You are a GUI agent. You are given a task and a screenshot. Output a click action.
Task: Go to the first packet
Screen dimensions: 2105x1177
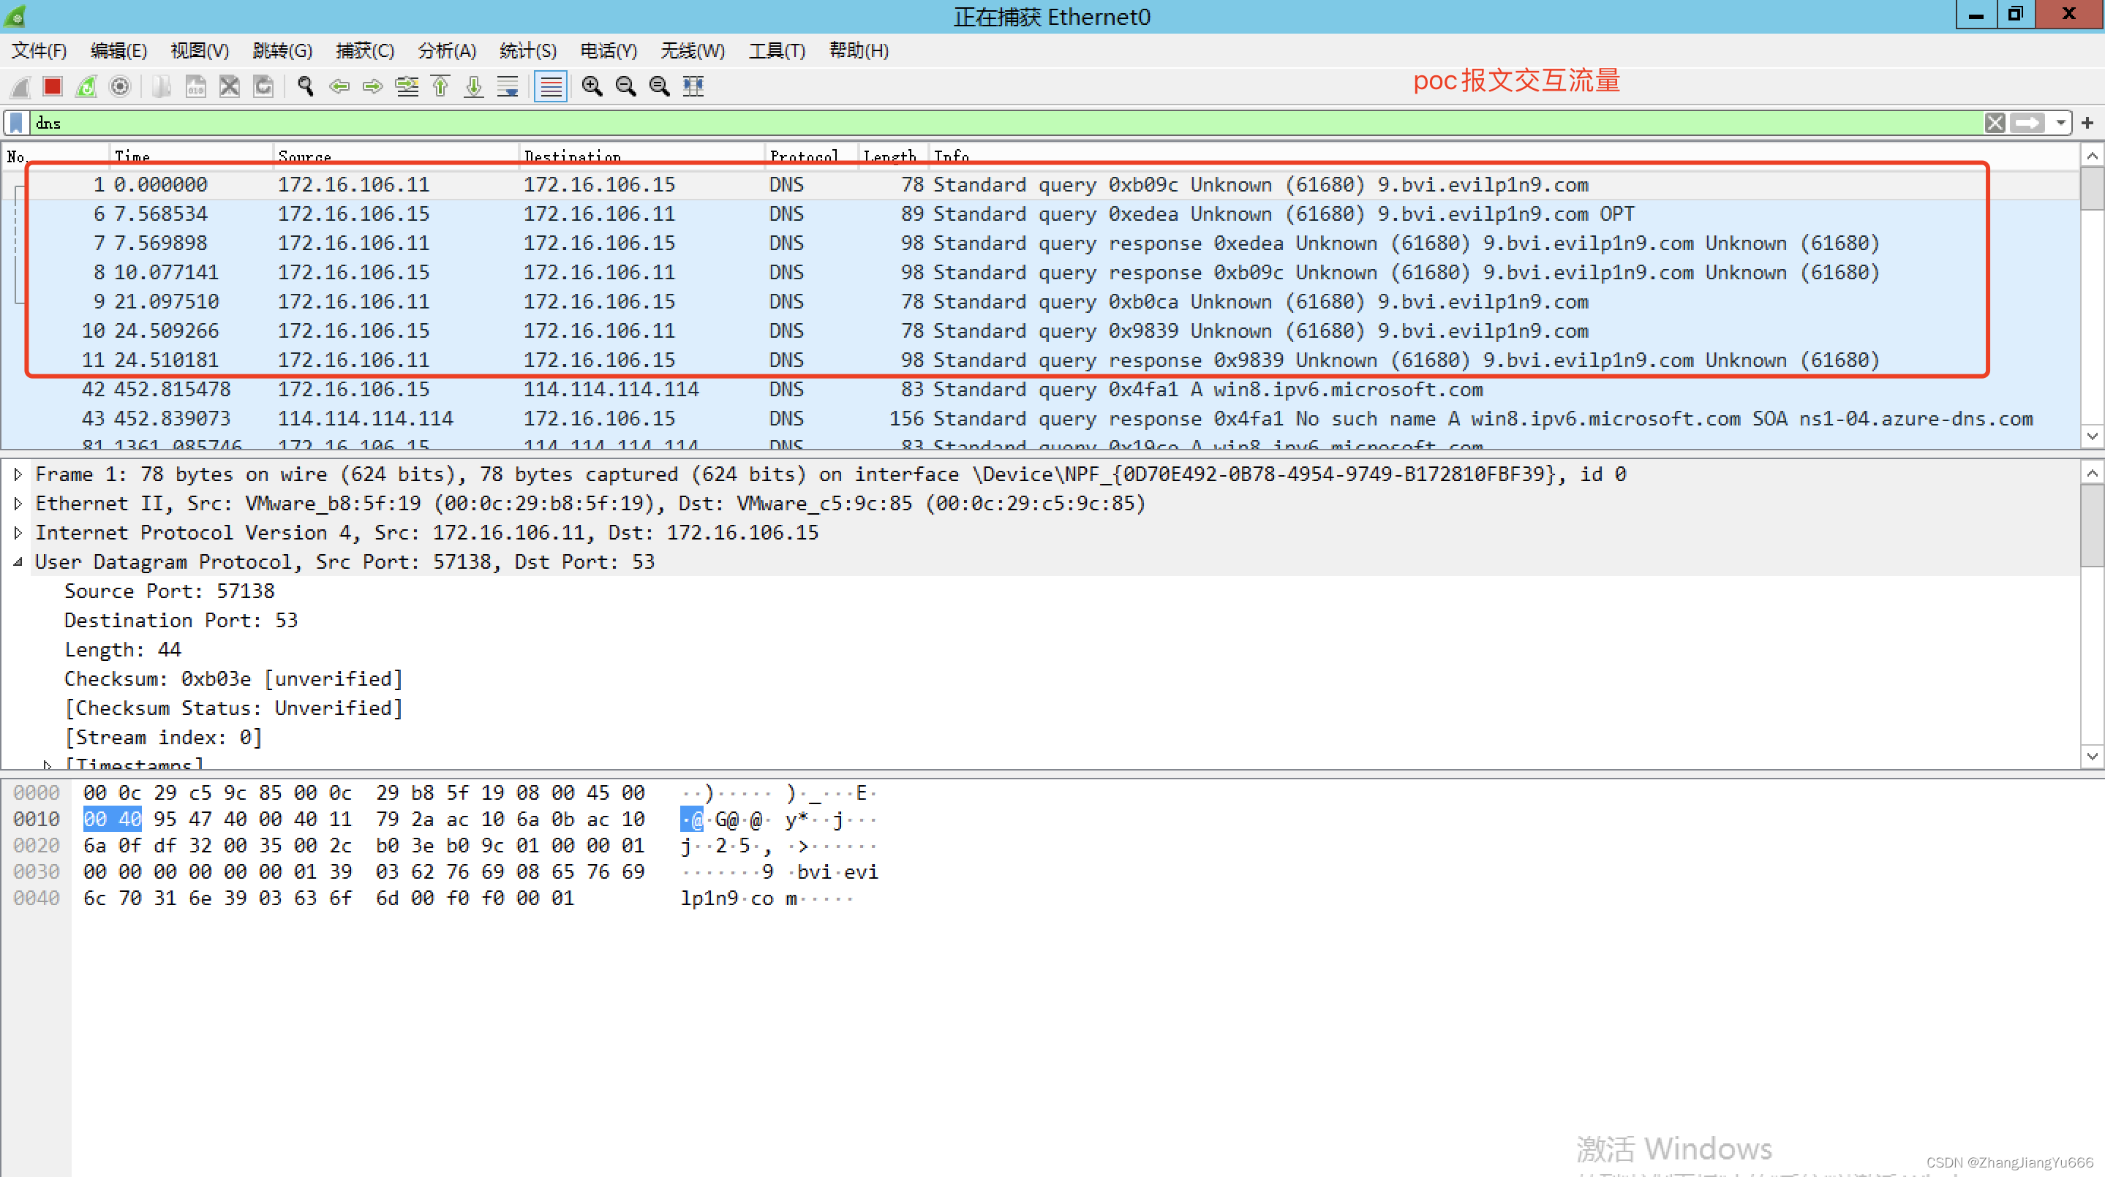click(x=440, y=86)
